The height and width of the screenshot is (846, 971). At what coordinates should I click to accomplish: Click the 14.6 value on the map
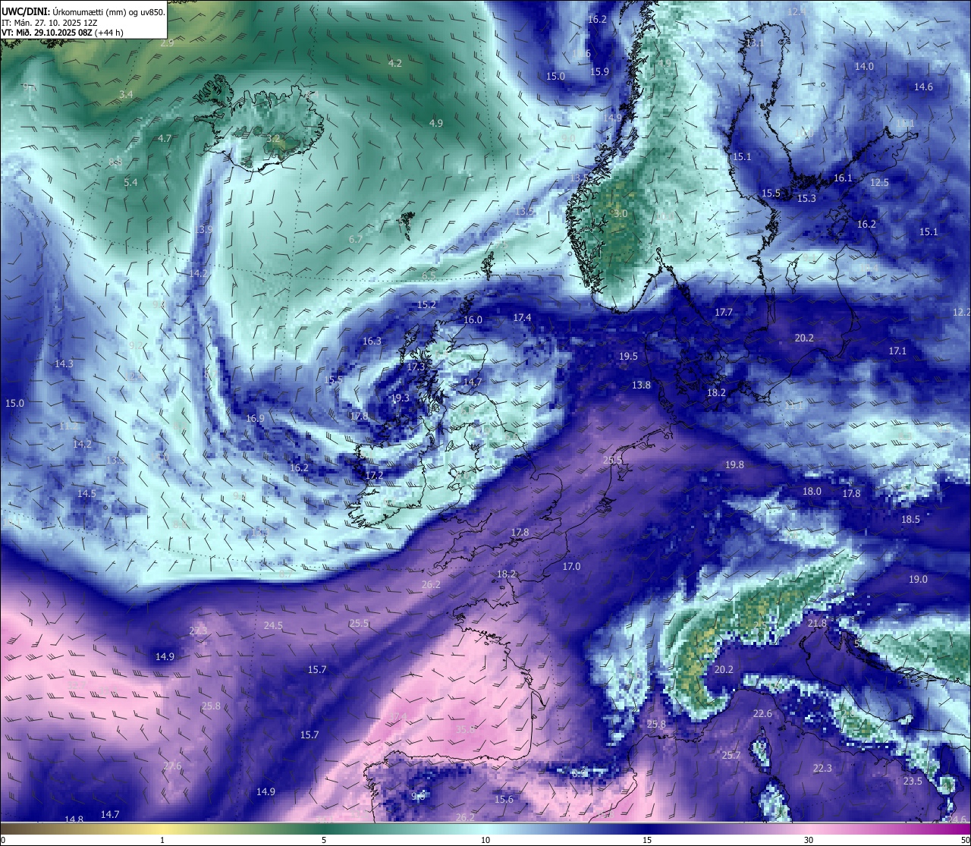coord(923,87)
